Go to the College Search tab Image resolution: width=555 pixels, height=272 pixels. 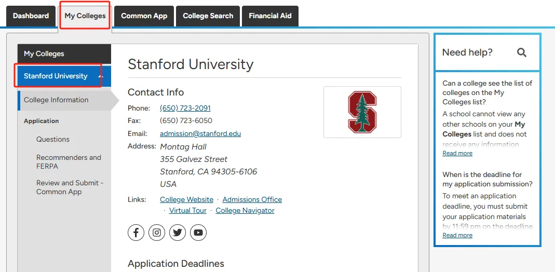click(208, 16)
